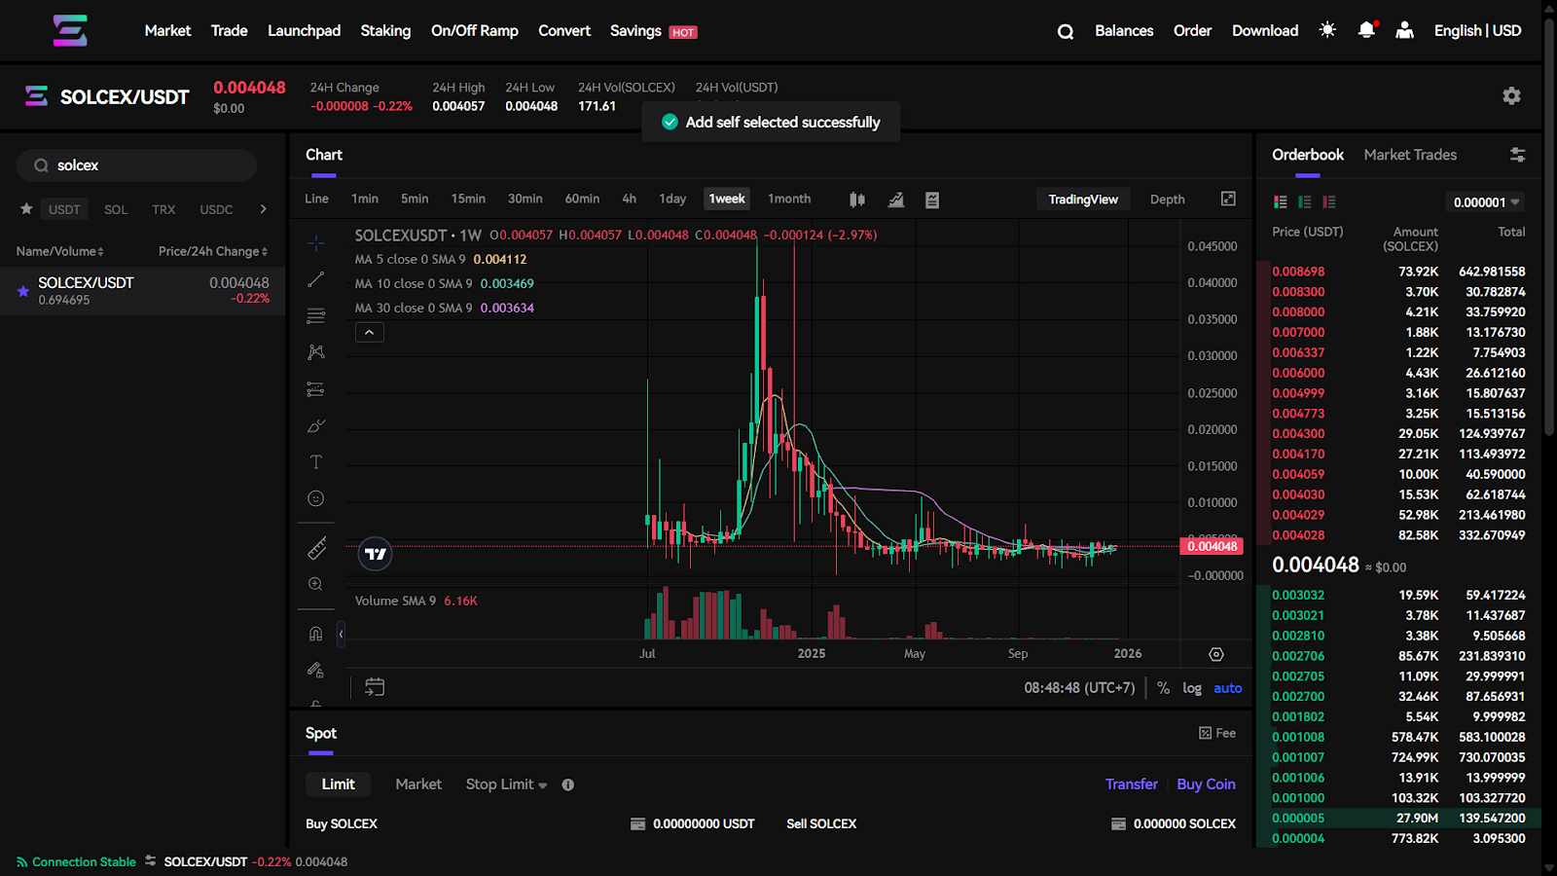Open the Launchpad menu item
Screen dimensions: 1557x876
pyautogui.click(x=304, y=30)
